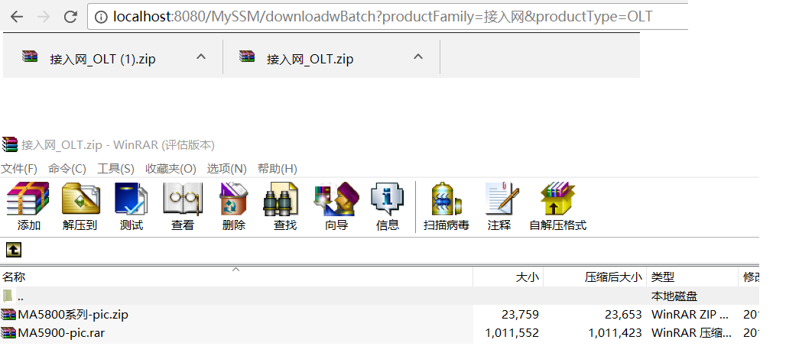The image size is (786, 356).
Task: Click the browser back arrow
Action: [x=17, y=17]
